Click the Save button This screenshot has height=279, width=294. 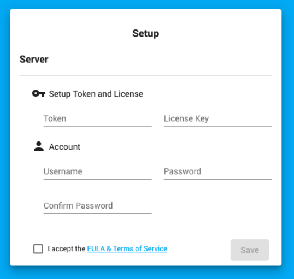pyautogui.click(x=250, y=250)
